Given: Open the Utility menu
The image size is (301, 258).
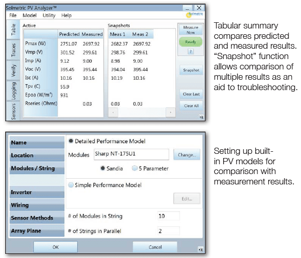Looking at the screenshot, I should [49, 16].
